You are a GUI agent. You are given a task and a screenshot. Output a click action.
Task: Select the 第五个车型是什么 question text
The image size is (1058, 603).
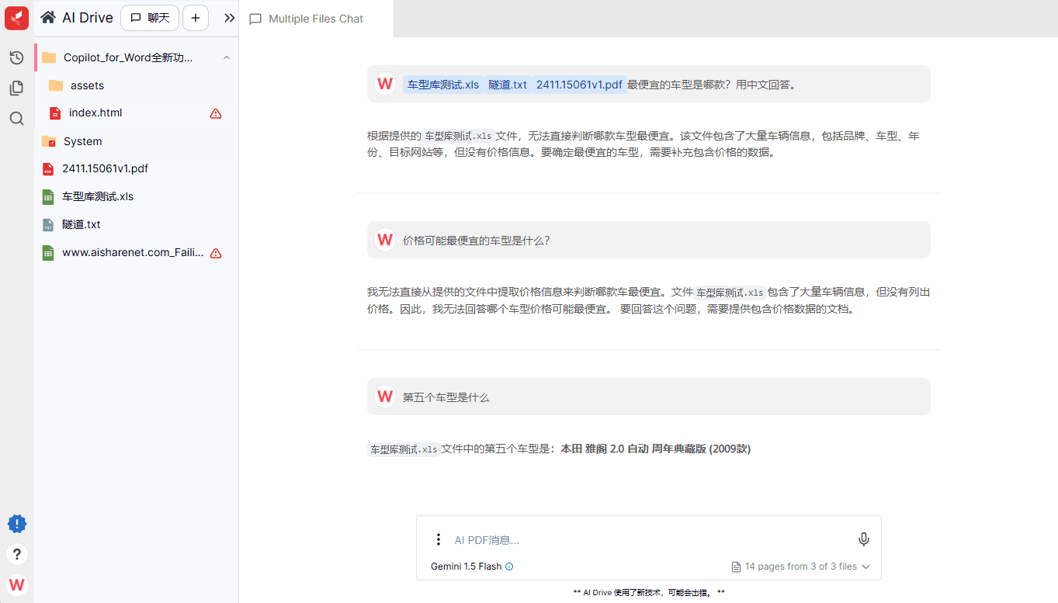click(x=446, y=397)
